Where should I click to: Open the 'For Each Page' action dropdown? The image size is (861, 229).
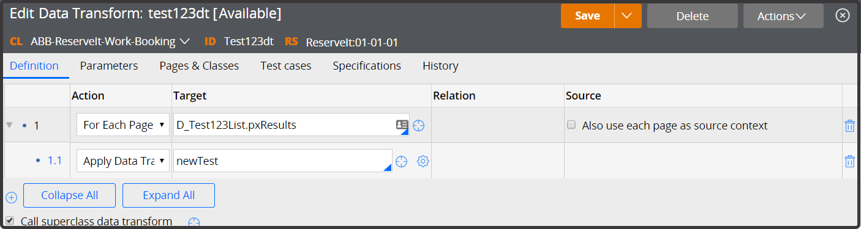tap(123, 125)
